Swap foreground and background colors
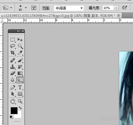133x125 pixels. click(20, 108)
